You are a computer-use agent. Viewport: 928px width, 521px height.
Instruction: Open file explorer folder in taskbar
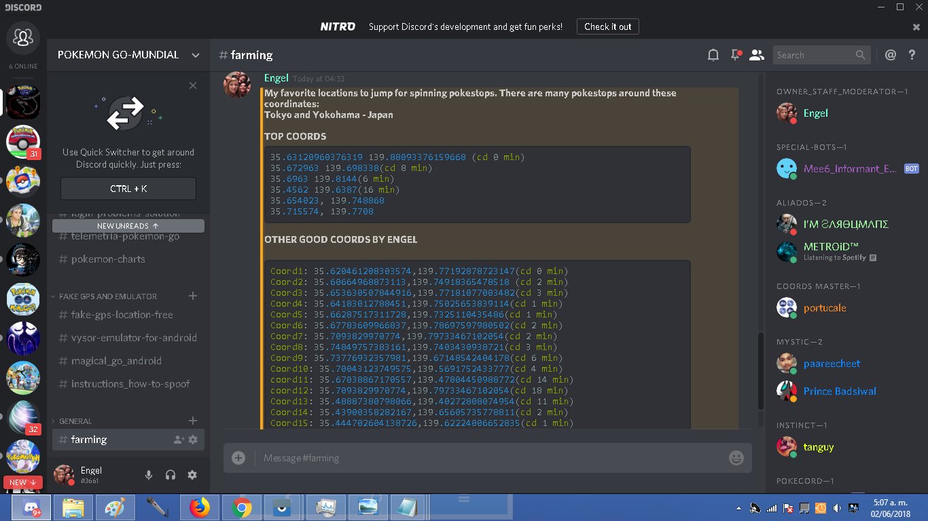click(x=73, y=507)
